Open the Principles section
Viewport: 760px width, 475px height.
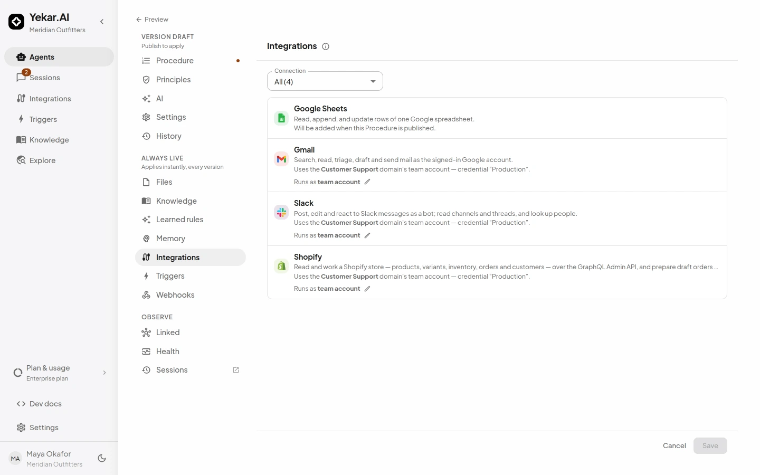191,80
